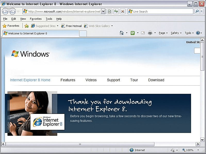Click the Forward navigation button
This screenshot has height=154, width=206.
[x=12, y=11]
